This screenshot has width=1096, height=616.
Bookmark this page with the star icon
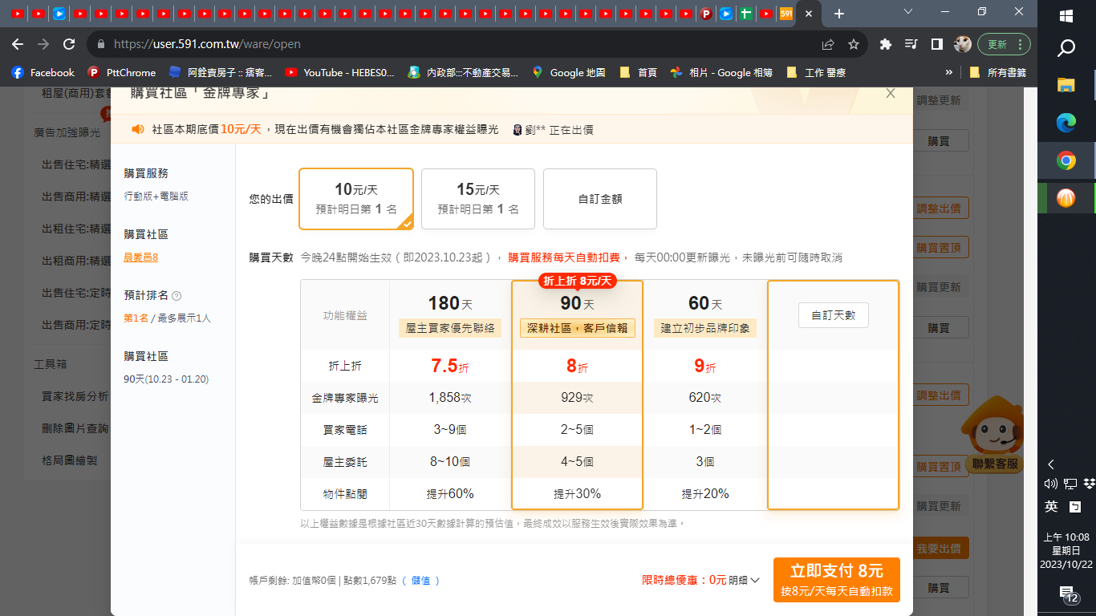[854, 44]
